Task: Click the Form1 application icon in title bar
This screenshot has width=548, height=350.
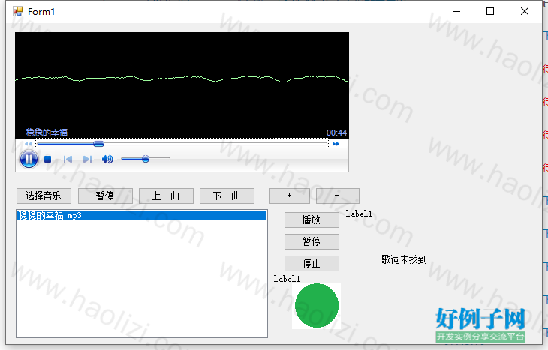Action: tap(18, 11)
